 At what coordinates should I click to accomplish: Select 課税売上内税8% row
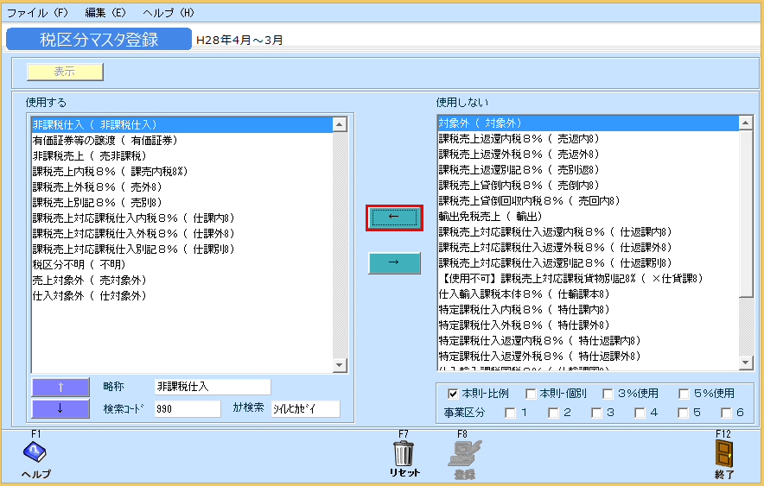(181, 172)
